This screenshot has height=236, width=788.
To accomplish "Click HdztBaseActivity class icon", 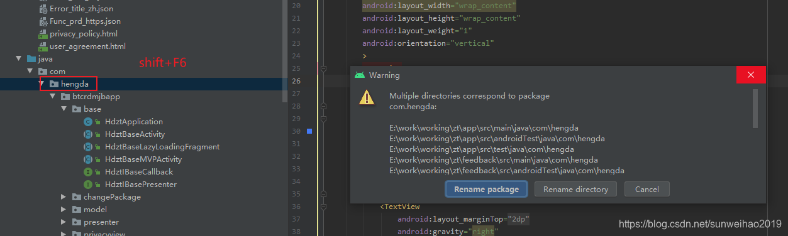I will [x=89, y=134].
